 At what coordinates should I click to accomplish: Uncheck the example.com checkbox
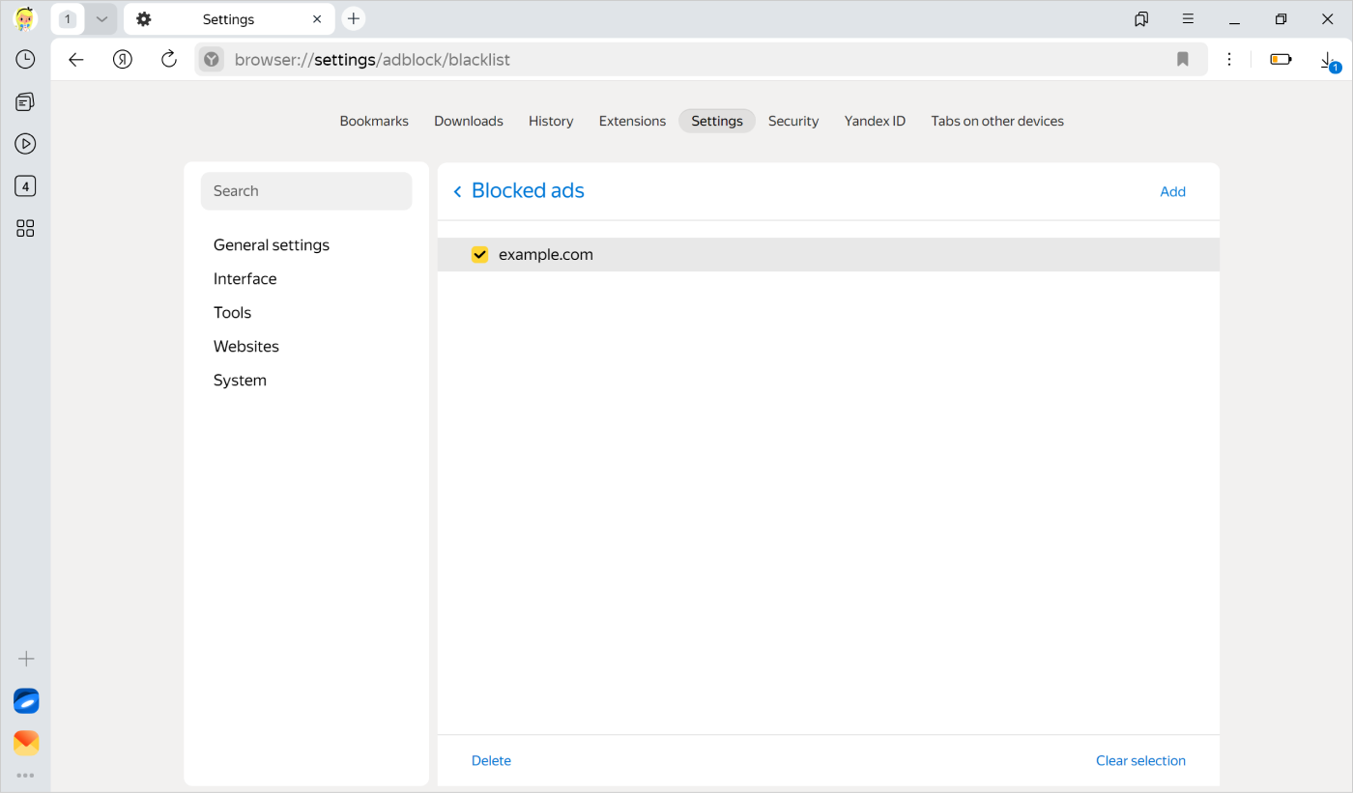click(479, 255)
